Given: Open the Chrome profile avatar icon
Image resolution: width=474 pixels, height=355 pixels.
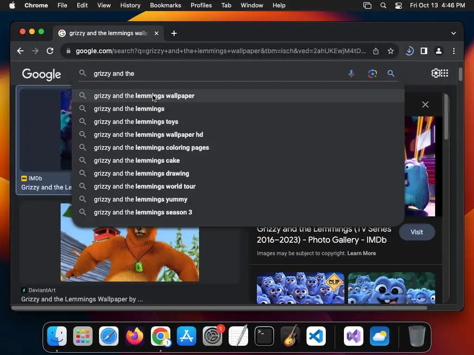Looking at the screenshot, I should tap(439, 51).
